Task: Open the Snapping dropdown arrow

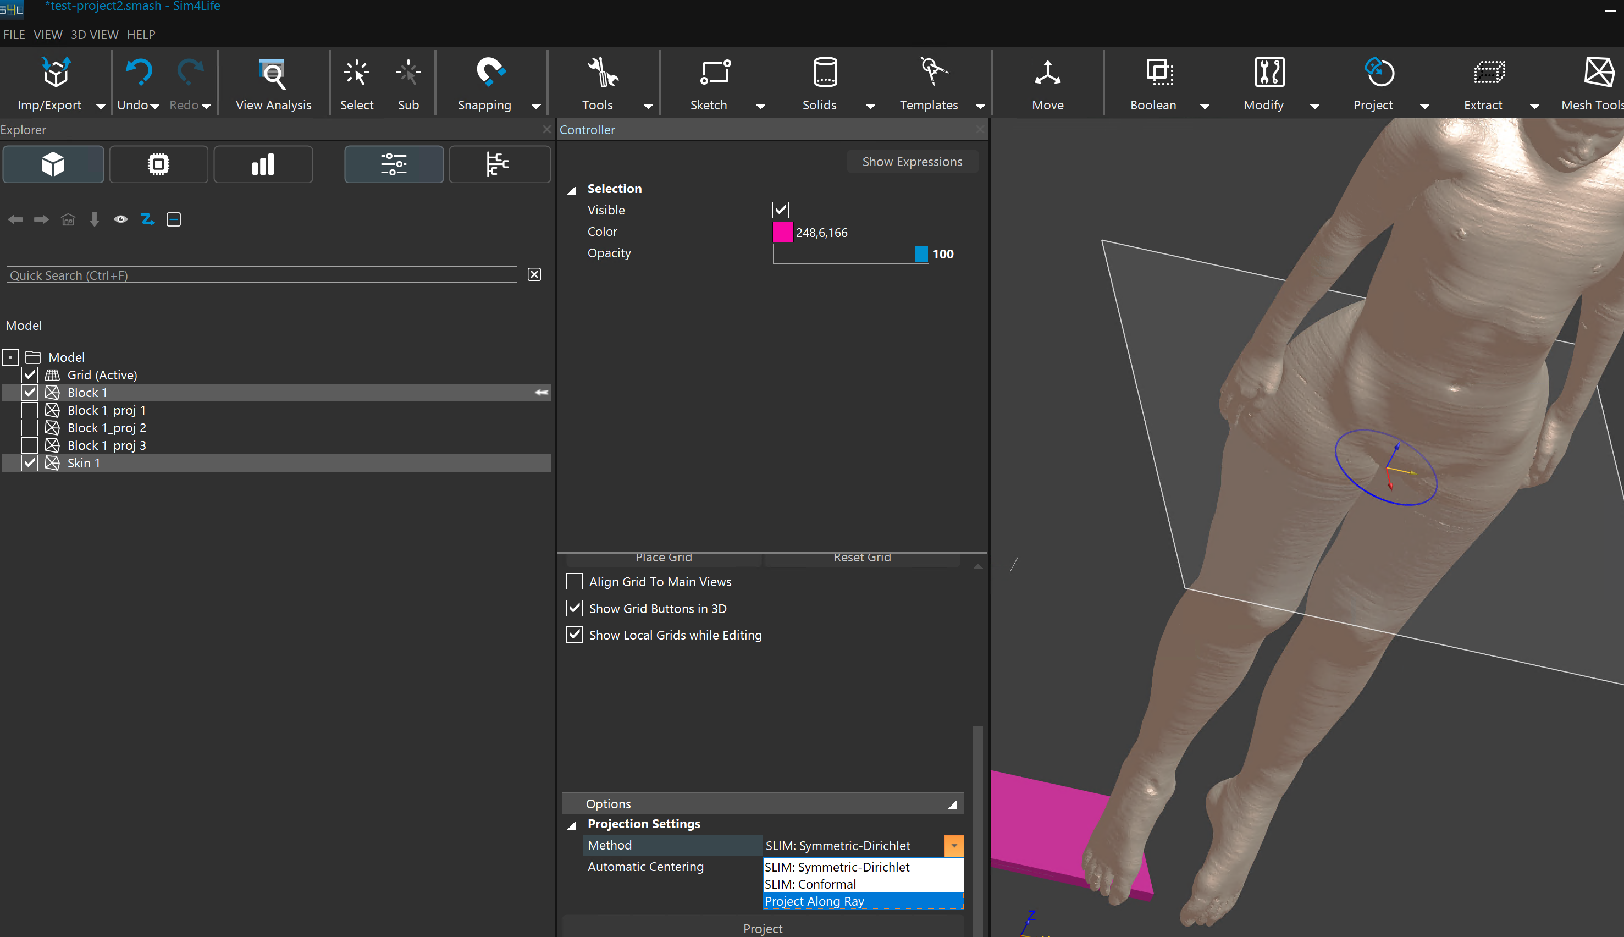Action: 535,106
